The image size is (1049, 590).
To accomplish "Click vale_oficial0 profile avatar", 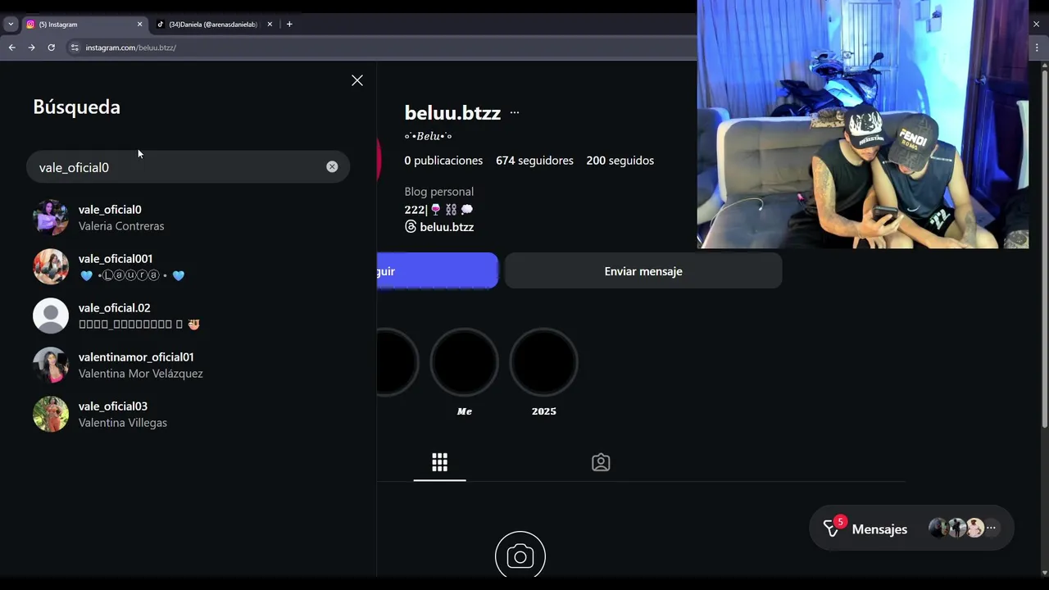I will pyautogui.click(x=51, y=218).
